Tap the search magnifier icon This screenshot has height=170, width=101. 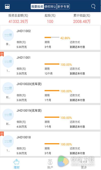click(x=93, y=7)
